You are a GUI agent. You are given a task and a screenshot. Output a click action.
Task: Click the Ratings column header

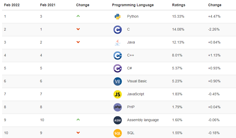click(x=179, y=5)
